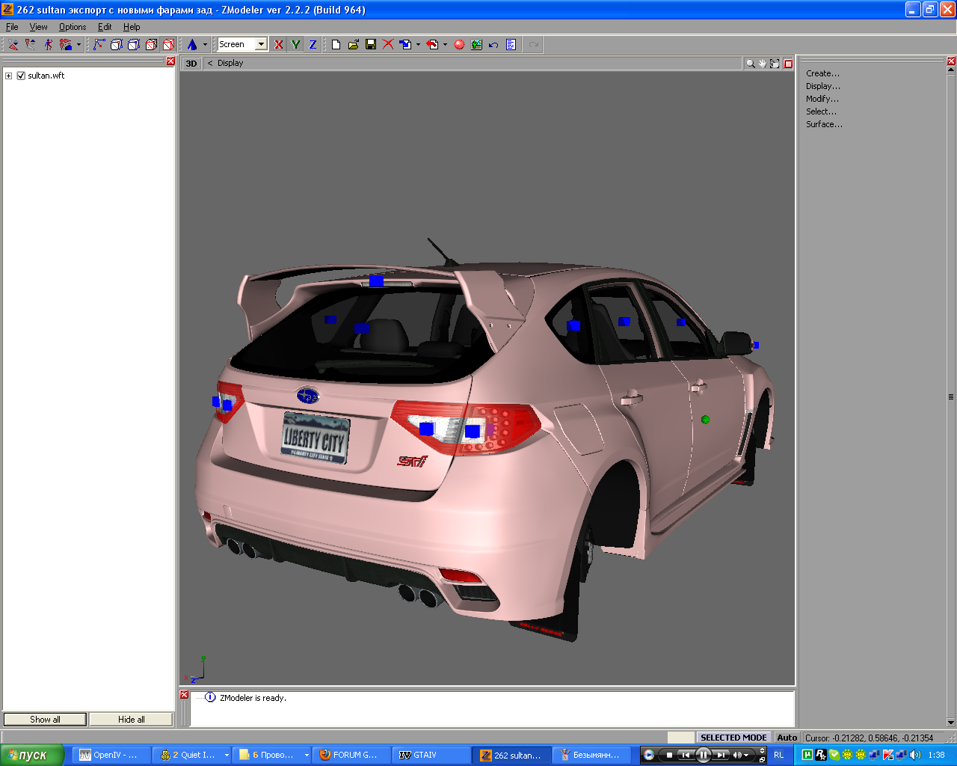This screenshot has width=957, height=766.
Task: Open the View menu
Action: [38, 27]
